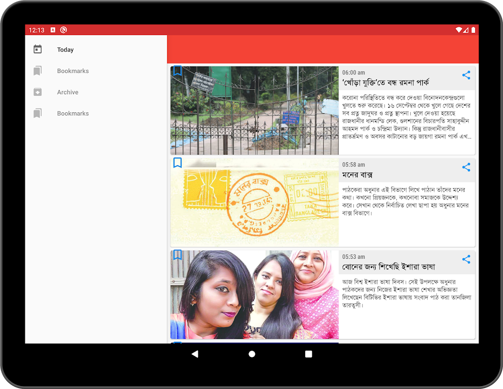Screen dimensions: 503x389
Task: Click the 05:58 am timestamp
Action: coord(353,165)
